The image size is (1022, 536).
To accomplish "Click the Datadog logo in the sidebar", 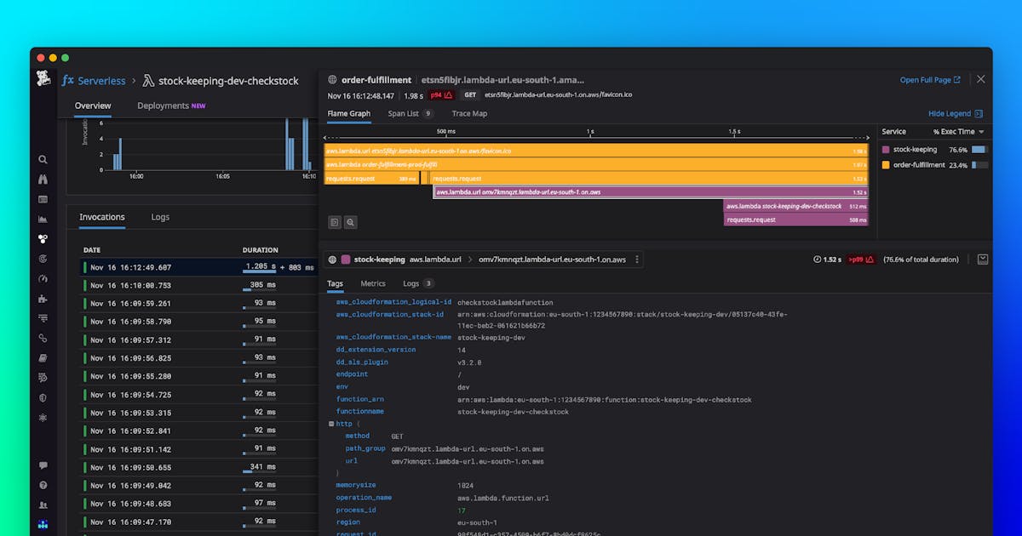I will pos(43,79).
